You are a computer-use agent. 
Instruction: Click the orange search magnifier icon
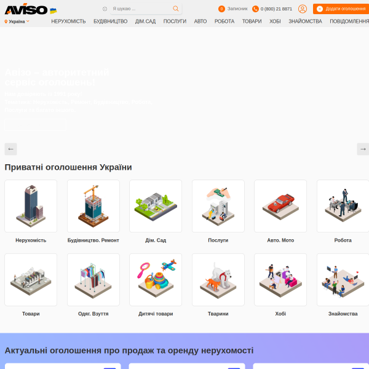[175, 9]
